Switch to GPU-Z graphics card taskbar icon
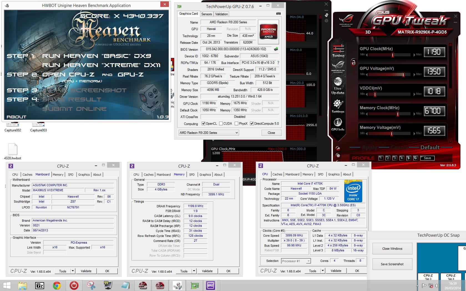Screen dimensions: 466x291 coord(194,285)
